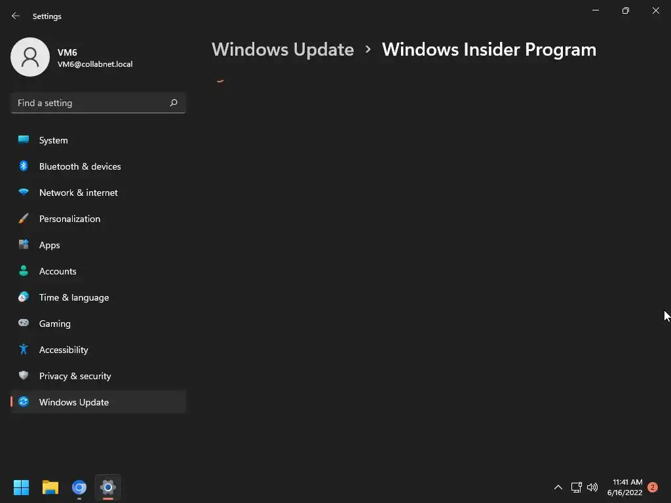
Task: Click the Bluetooth icon in sidebar
Action: tap(24, 166)
